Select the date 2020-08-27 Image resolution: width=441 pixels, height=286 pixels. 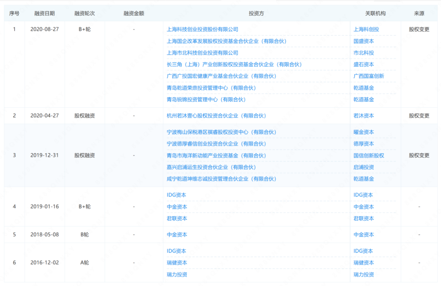[x=45, y=29]
